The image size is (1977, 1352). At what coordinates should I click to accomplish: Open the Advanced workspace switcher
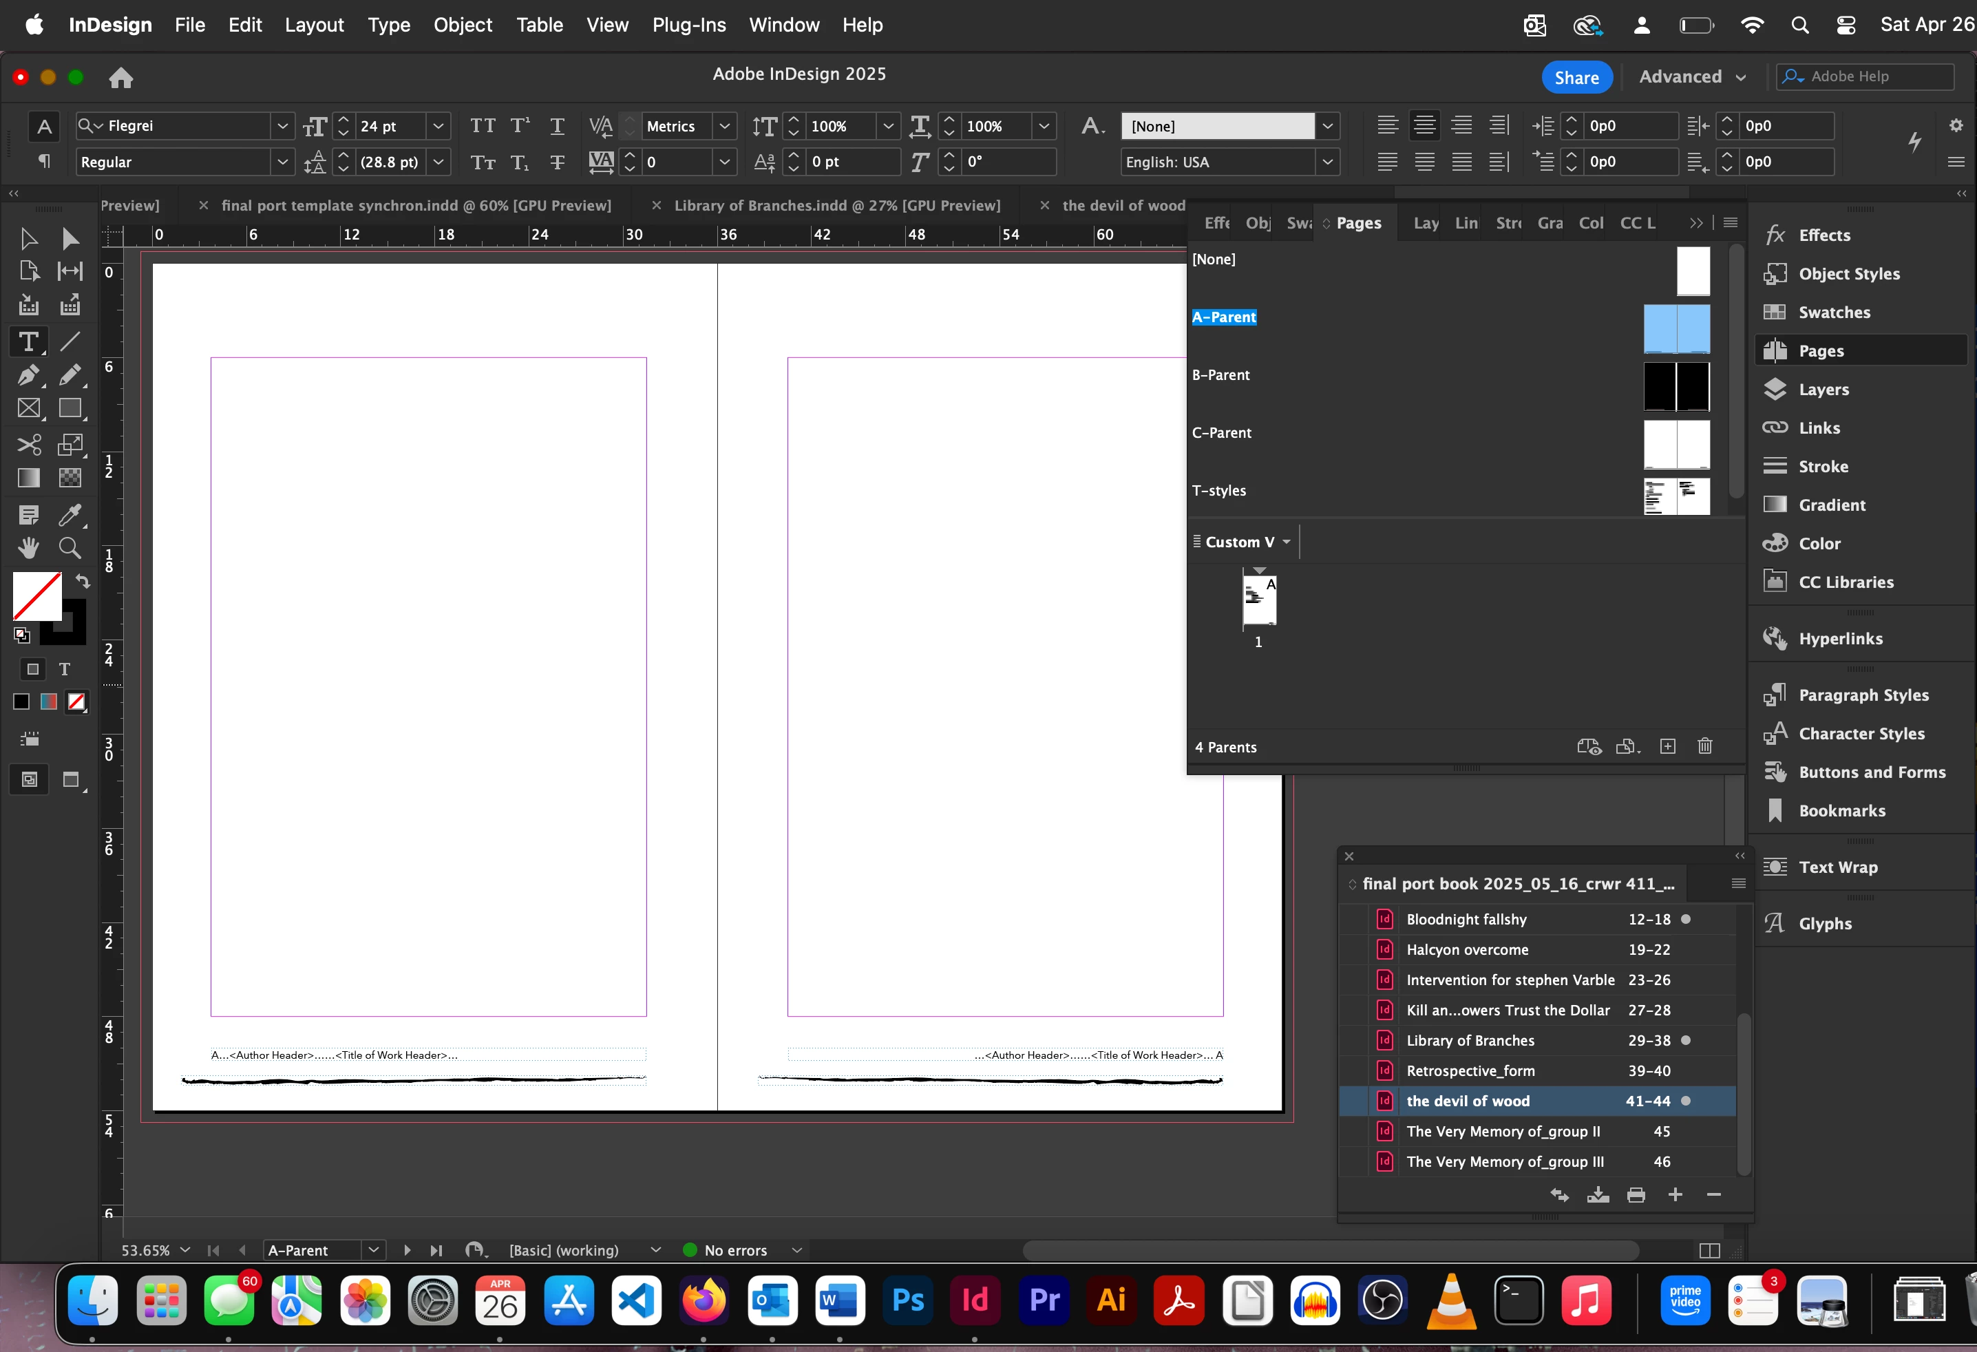(x=1692, y=76)
